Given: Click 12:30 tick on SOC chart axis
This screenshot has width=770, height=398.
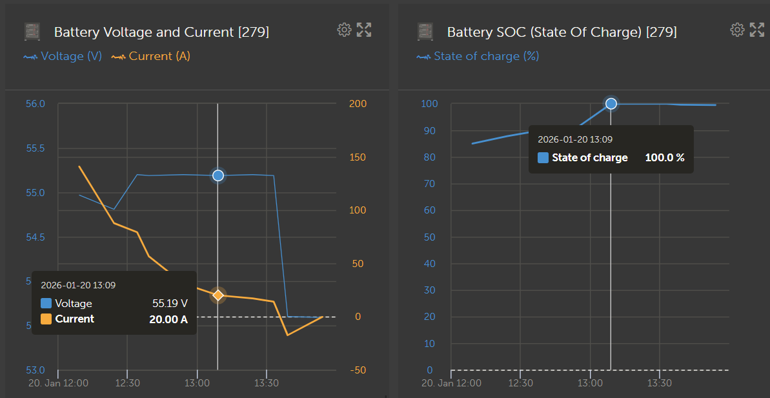Looking at the screenshot, I should (520, 383).
